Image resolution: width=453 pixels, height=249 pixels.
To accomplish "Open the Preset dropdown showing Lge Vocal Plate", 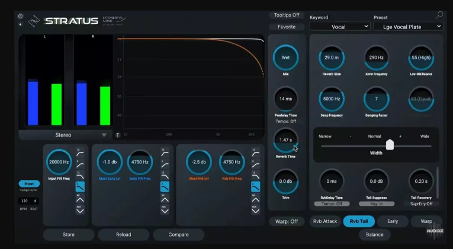I will [x=408, y=27].
